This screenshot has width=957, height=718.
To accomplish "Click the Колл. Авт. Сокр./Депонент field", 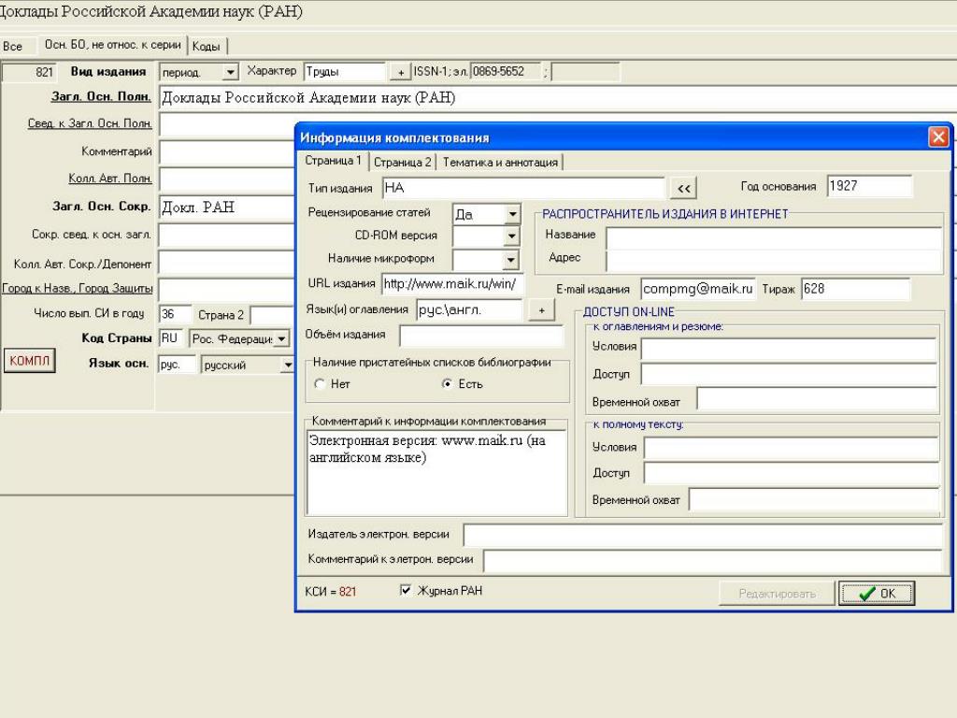I will [227, 263].
